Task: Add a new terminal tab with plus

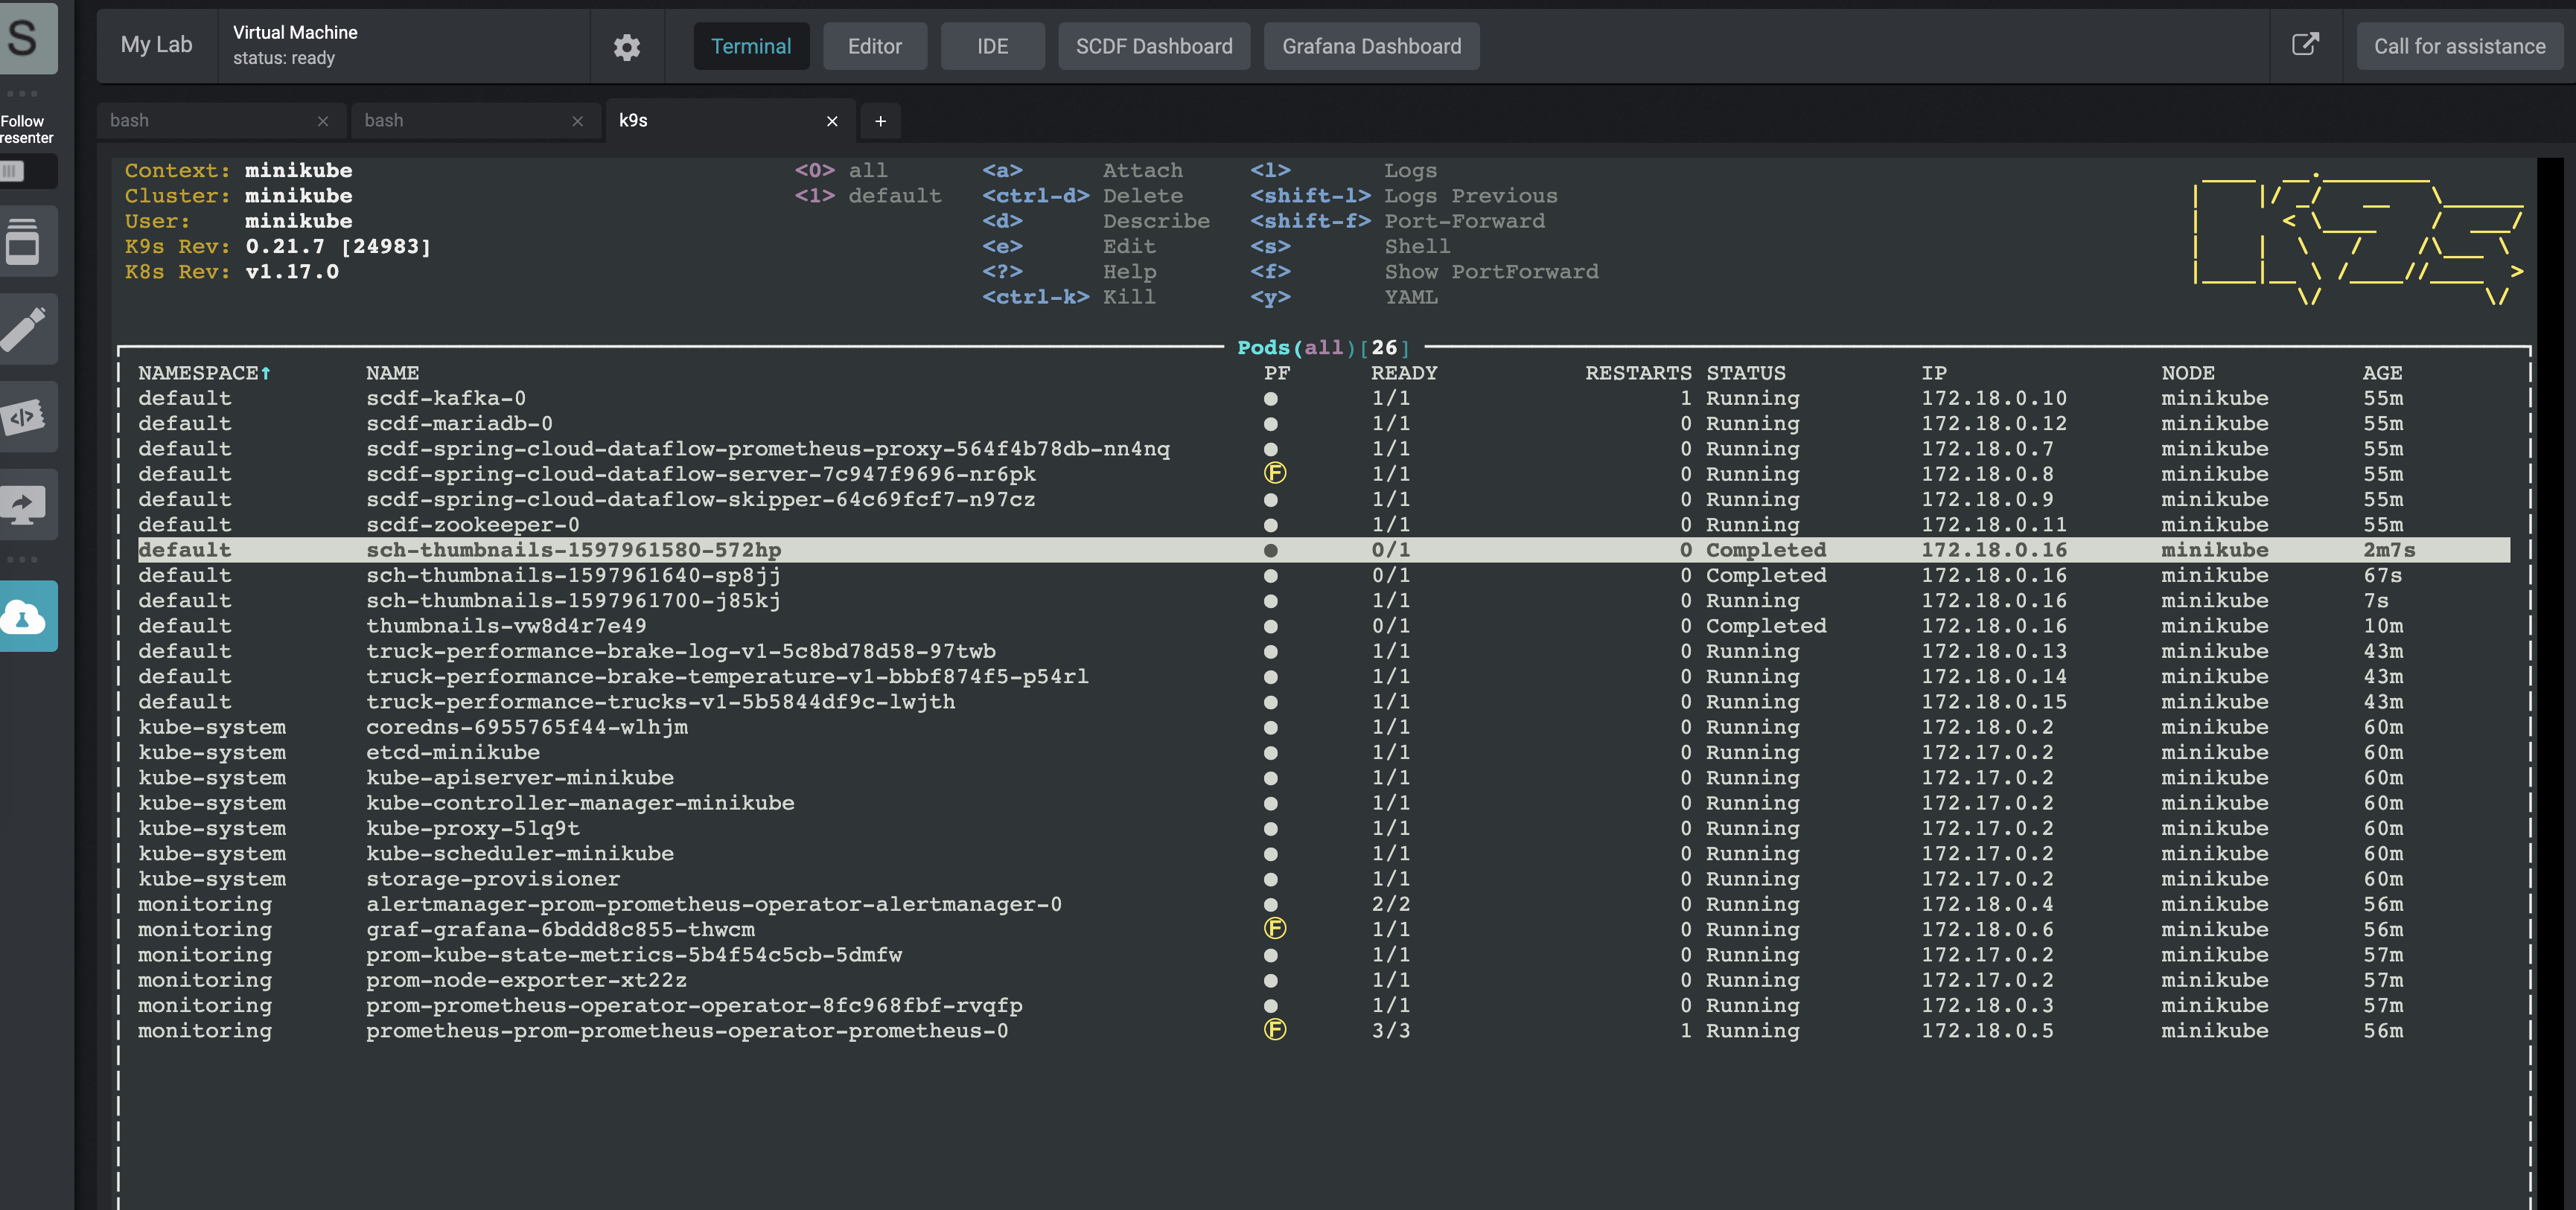Action: pyautogui.click(x=880, y=121)
